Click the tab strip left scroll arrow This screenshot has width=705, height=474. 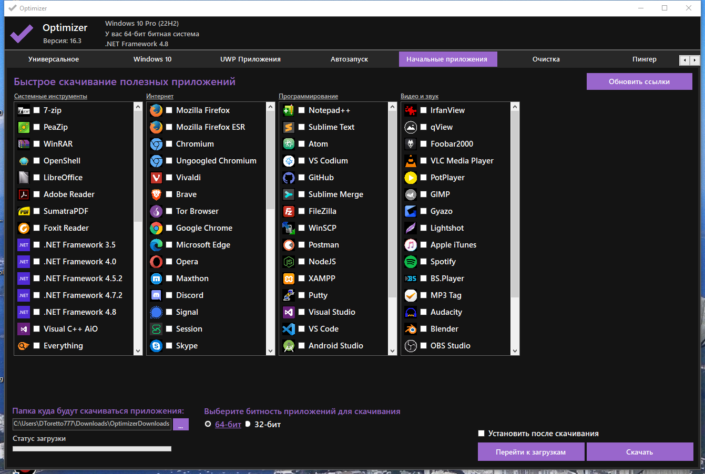684,60
